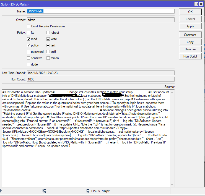The width and height of the screenshot is (205, 196).
Task: Click the source scrollbar up arrow
Action: click(x=172, y=93)
